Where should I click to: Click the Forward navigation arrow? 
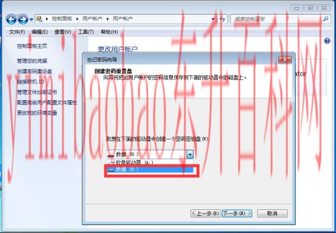point(23,19)
